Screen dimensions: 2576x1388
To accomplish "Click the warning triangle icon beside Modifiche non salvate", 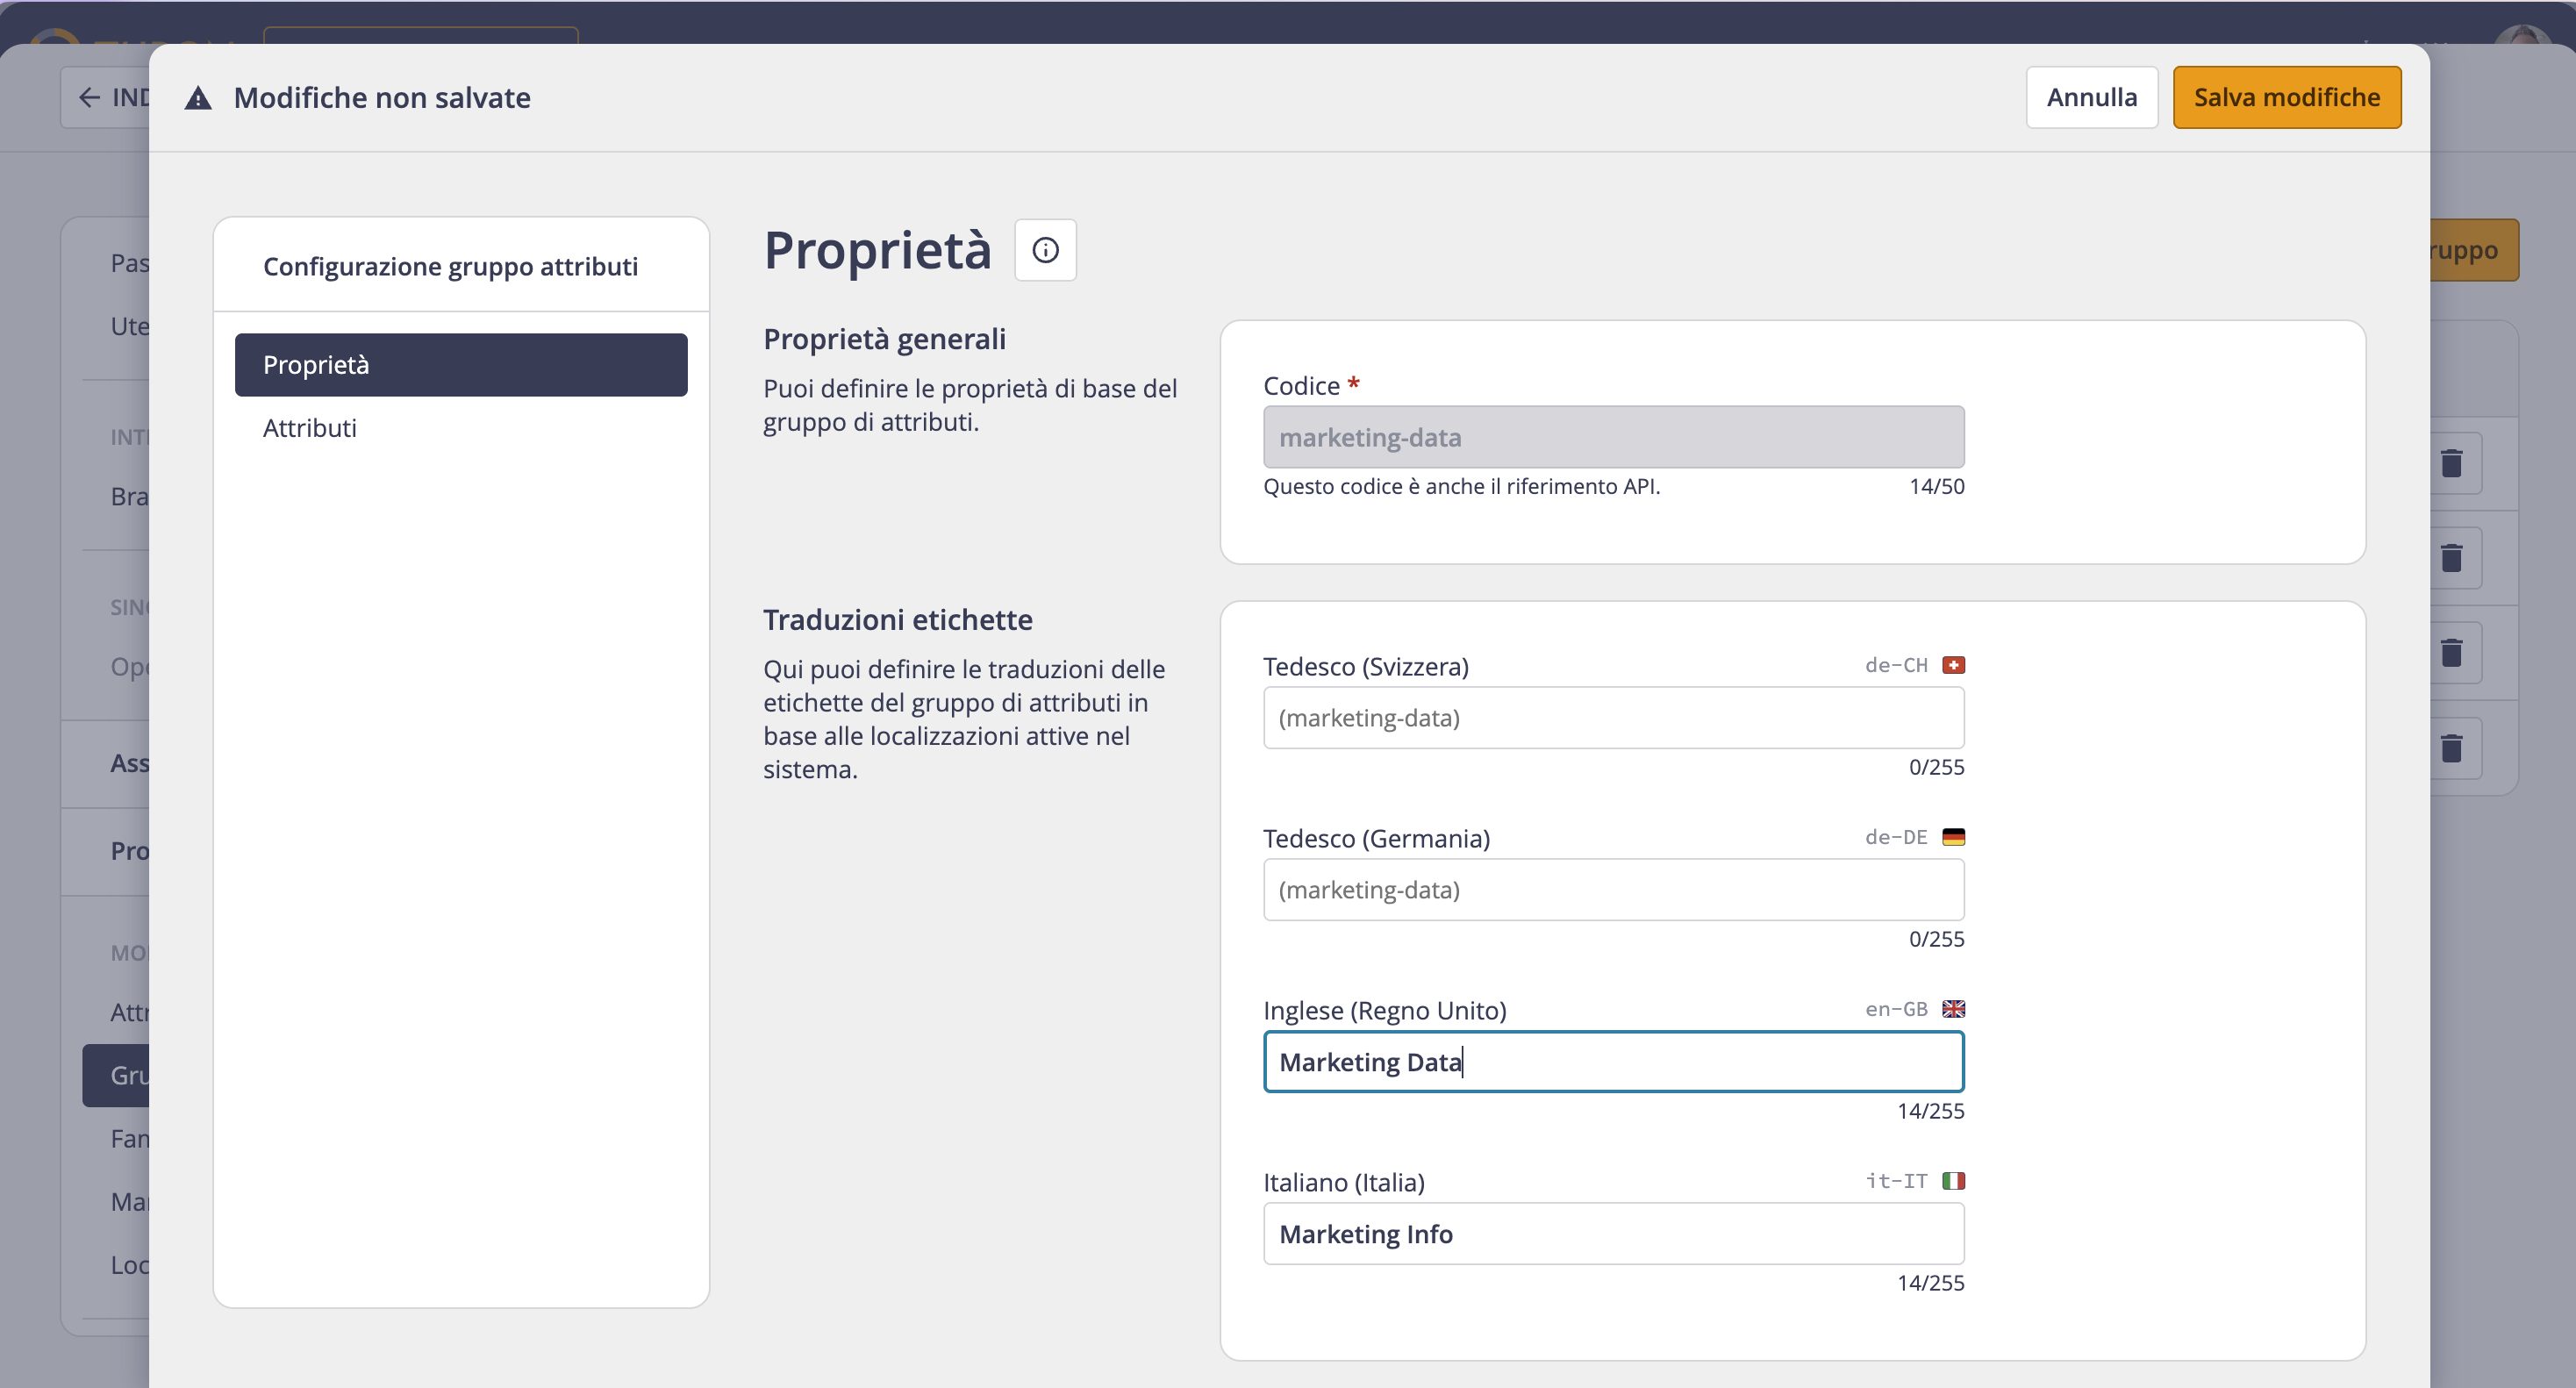I will click(198, 98).
